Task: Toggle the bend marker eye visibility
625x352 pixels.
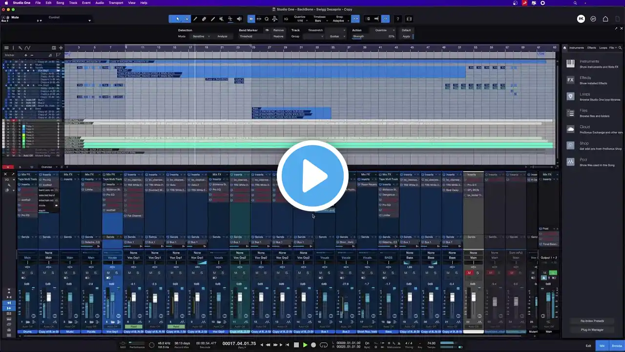Action: point(267,30)
